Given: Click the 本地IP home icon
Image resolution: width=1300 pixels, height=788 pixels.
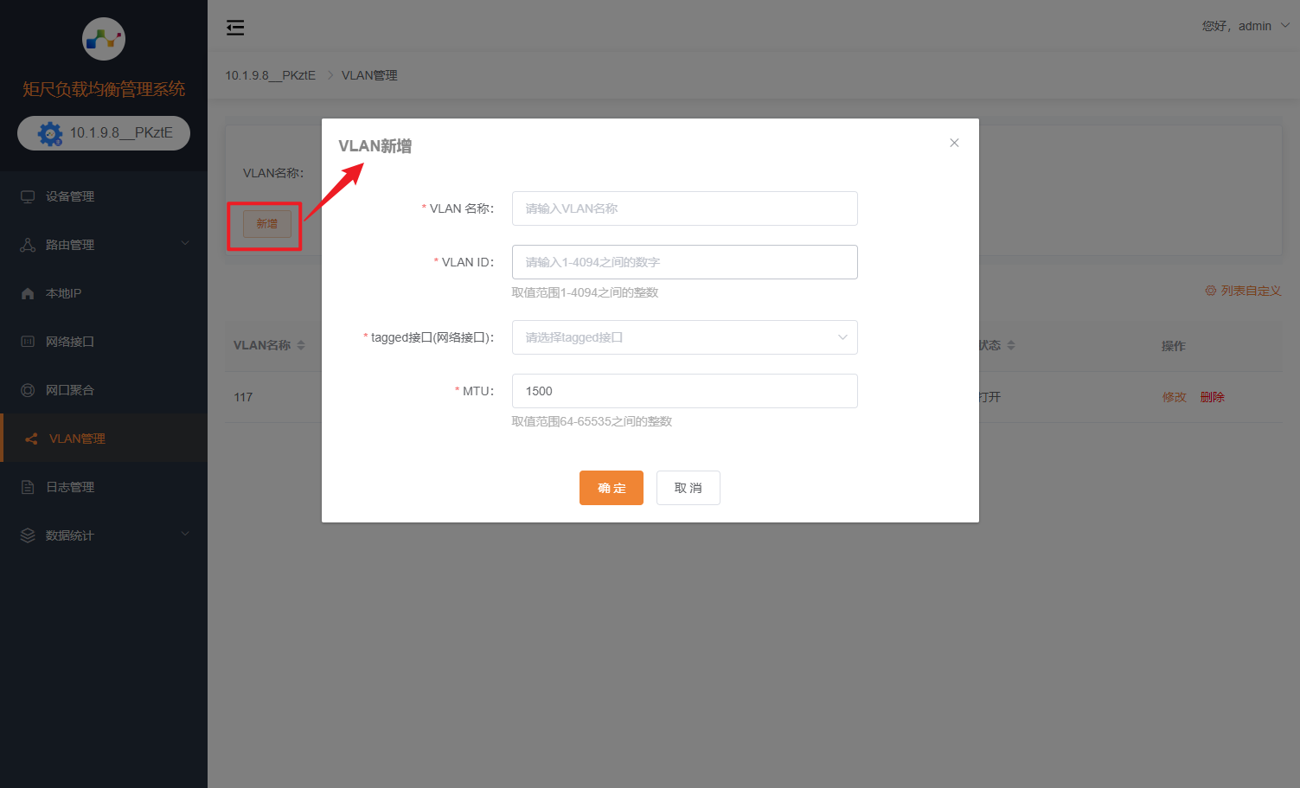Looking at the screenshot, I should click(28, 293).
